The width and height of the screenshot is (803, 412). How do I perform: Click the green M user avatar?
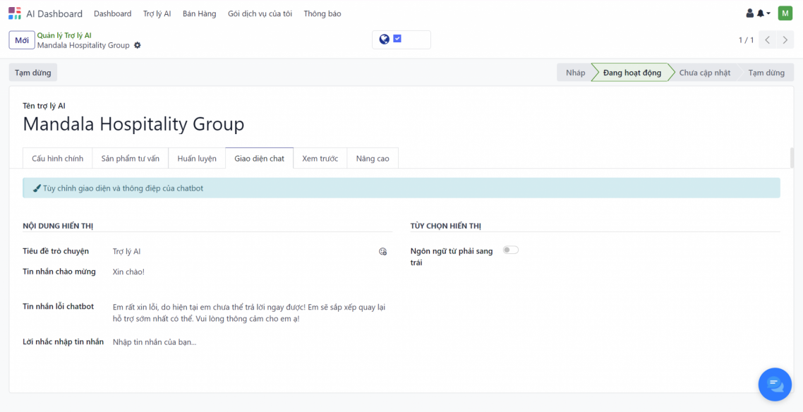(785, 13)
